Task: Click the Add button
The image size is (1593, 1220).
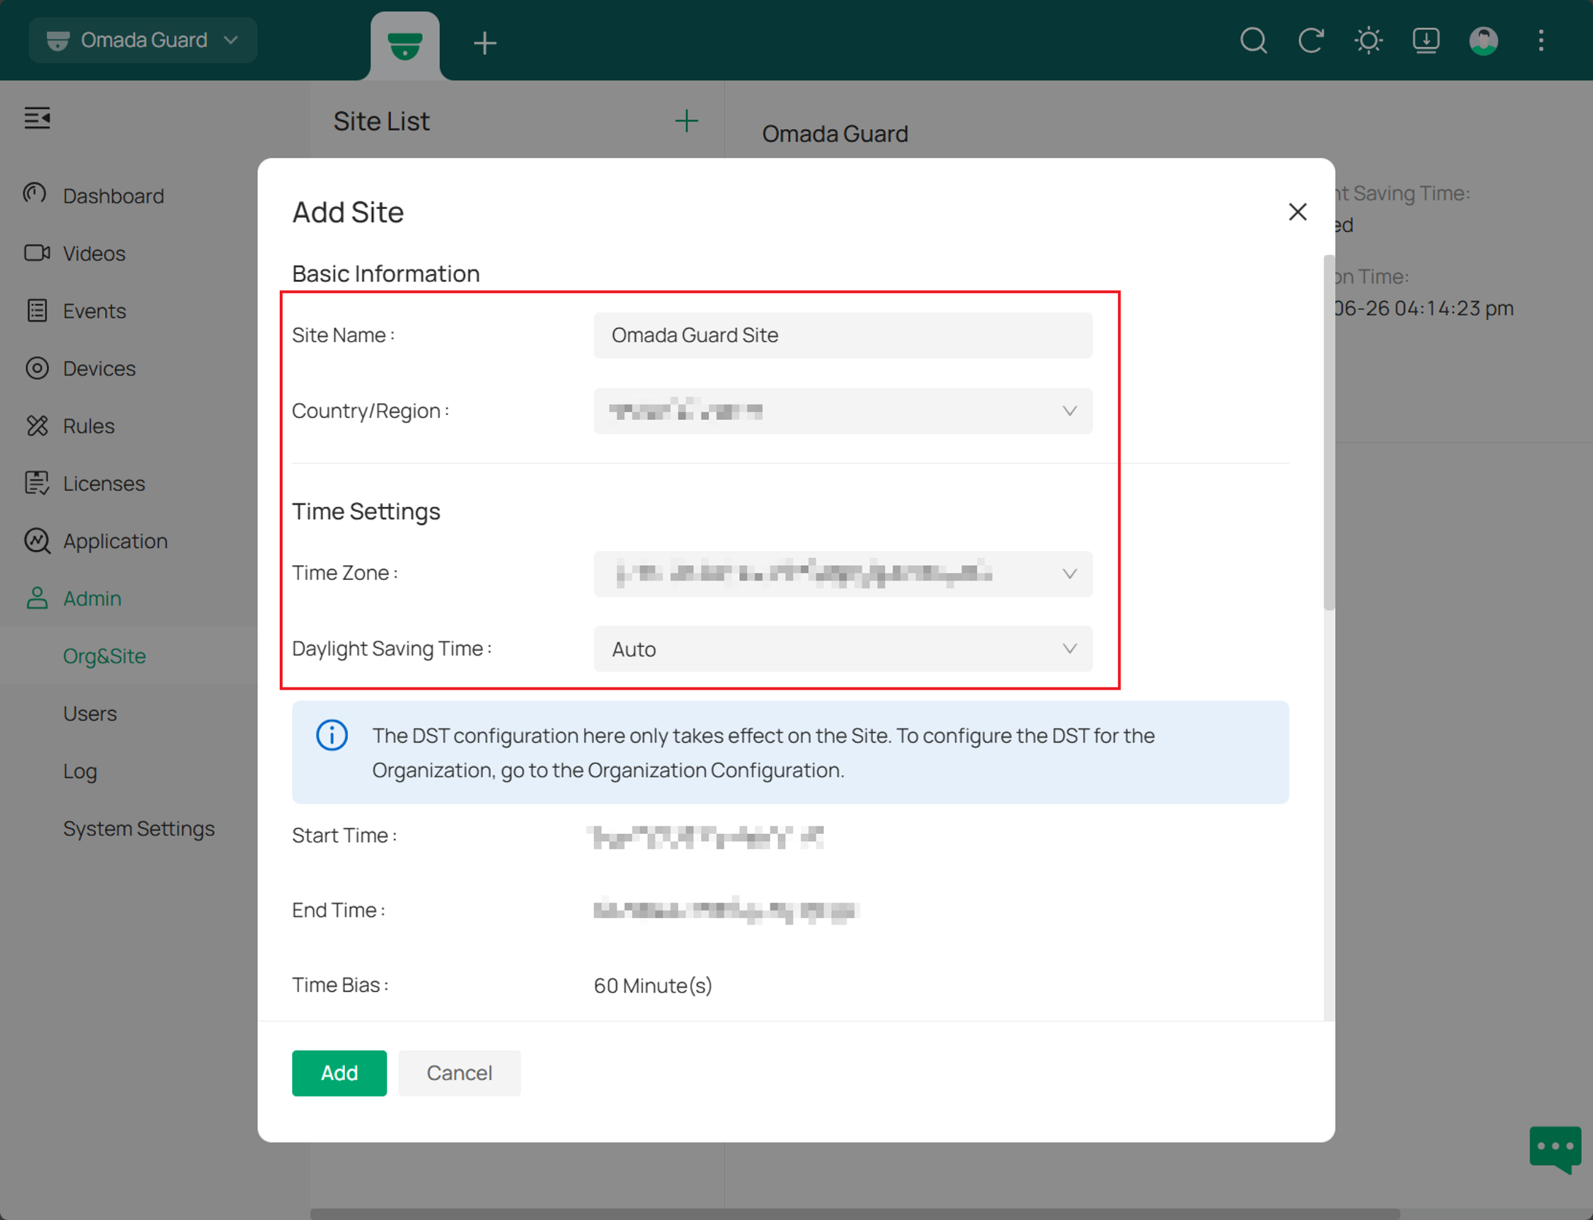Action: pyautogui.click(x=339, y=1073)
